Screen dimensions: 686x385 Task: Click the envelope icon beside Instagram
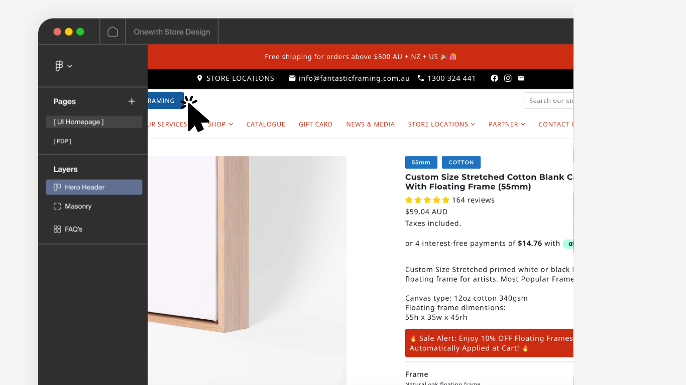pyautogui.click(x=521, y=78)
